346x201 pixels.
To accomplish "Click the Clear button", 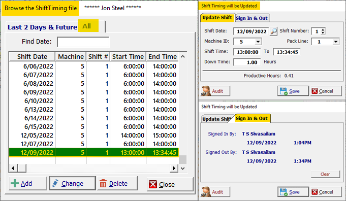I will point(325,174).
